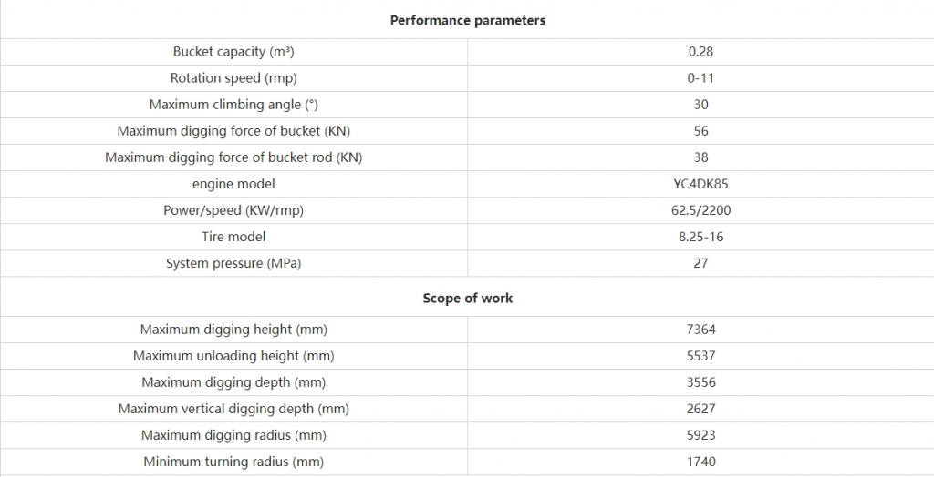Image resolution: width=934 pixels, height=477 pixels.
Task: Click the power/speed value 62.5/2200
Action: click(x=700, y=210)
